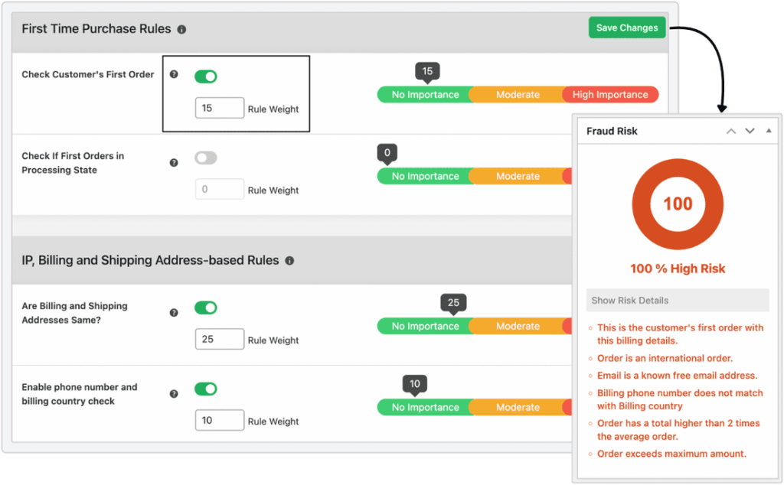Click High Importance segment of First Order slider

(610, 94)
